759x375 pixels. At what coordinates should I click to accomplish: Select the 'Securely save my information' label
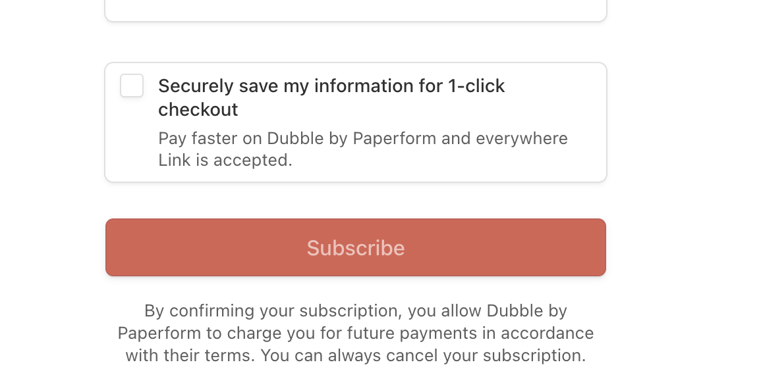331,97
